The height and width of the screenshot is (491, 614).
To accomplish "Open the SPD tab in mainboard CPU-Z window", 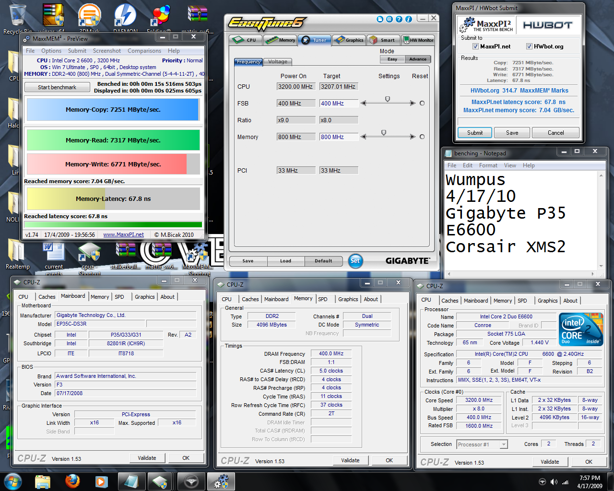I will [119, 297].
